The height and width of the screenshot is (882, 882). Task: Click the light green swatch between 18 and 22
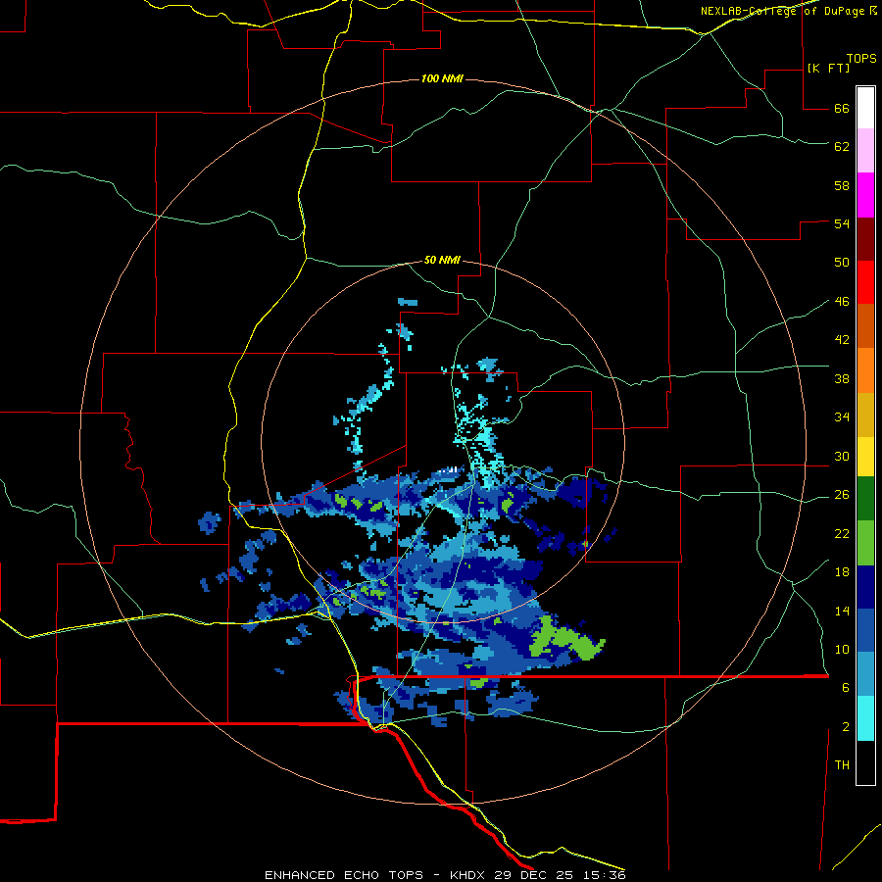(865, 543)
